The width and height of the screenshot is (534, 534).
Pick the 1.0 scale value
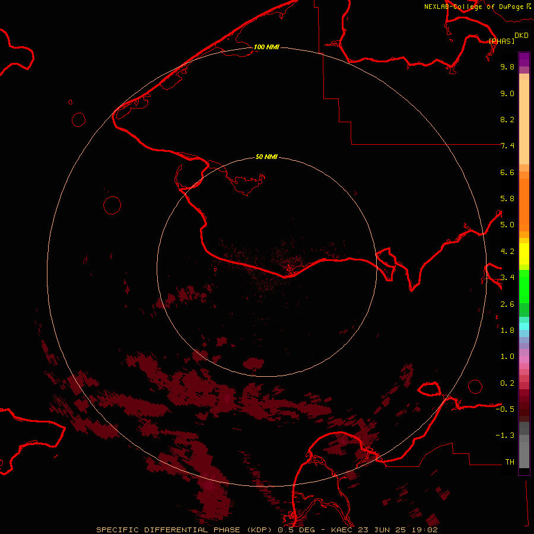pyautogui.click(x=507, y=357)
